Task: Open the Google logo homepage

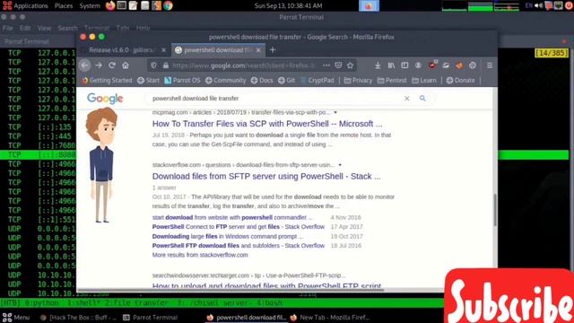Action: click(x=105, y=98)
